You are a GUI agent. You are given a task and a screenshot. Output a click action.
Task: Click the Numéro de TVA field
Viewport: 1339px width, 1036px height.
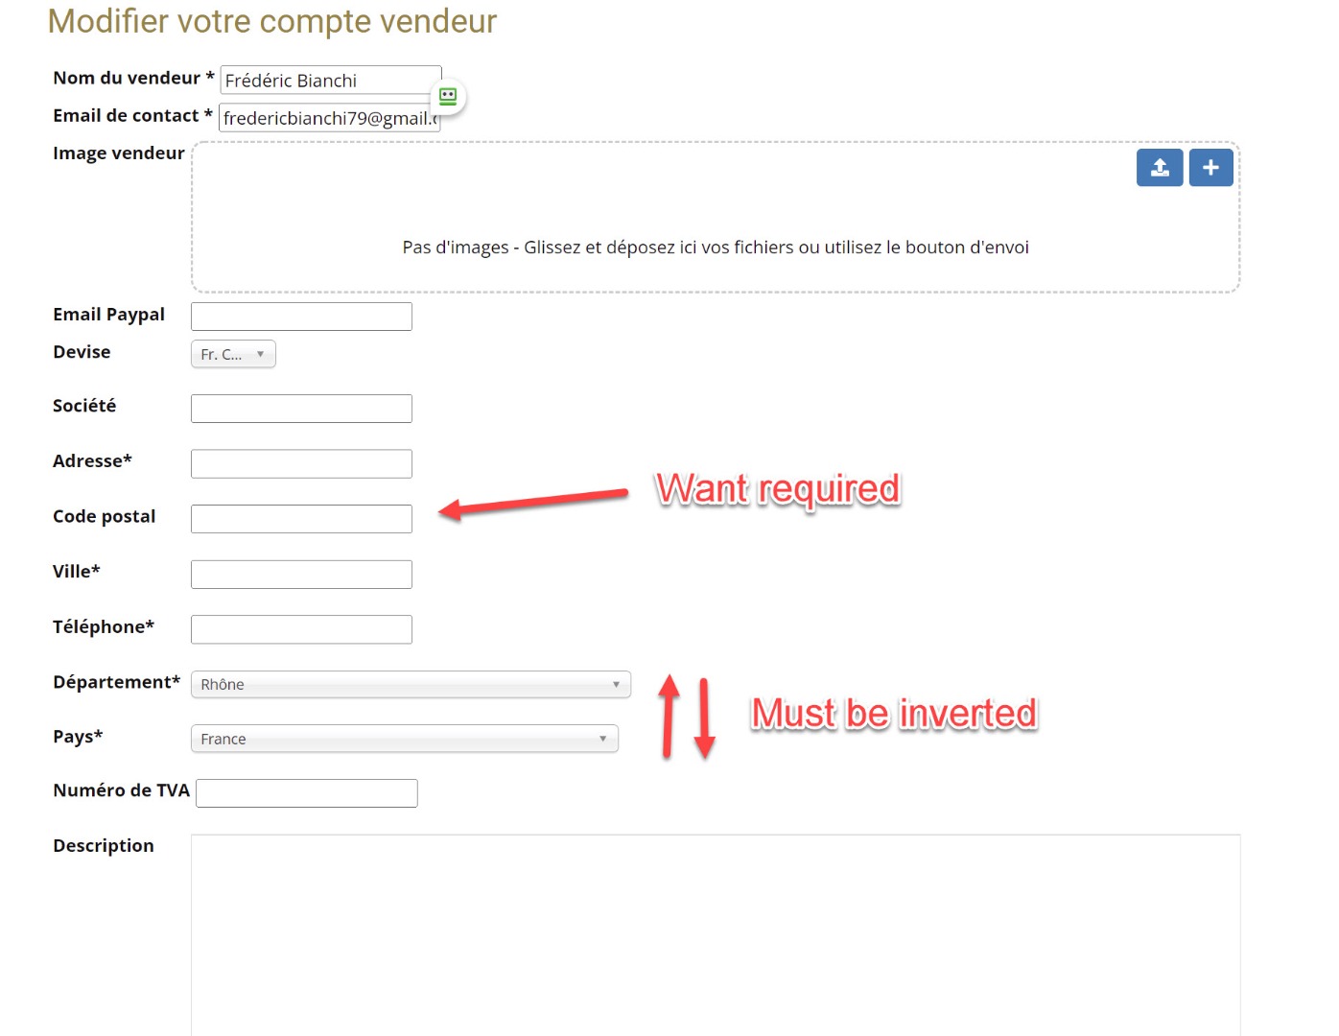306,793
